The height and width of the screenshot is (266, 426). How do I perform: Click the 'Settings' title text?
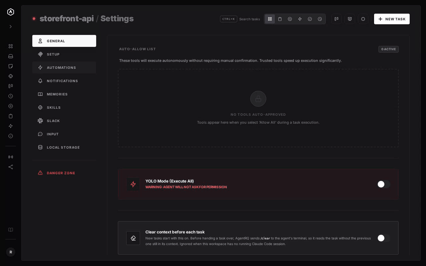click(117, 19)
